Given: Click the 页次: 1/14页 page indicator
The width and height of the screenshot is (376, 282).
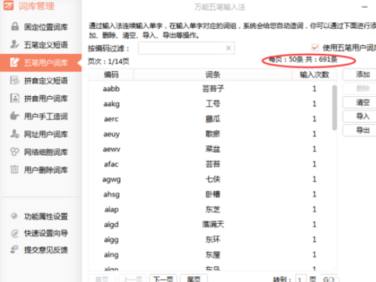Looking at the screenshot, I should coord(109,62).
